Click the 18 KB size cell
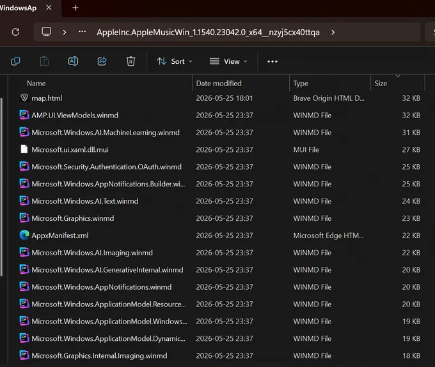Screen dimensions: 435x367 point(411,356)
